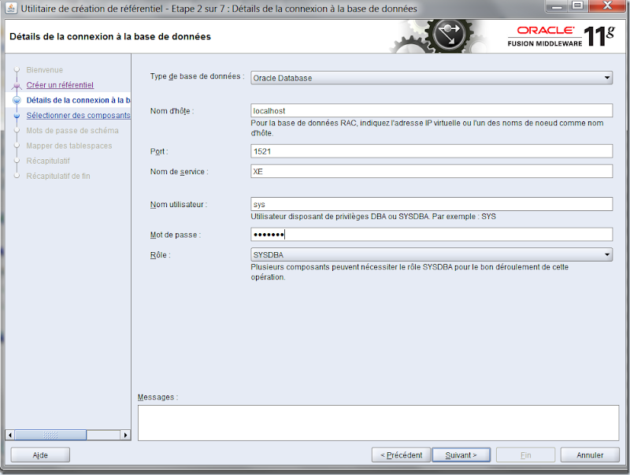Open the Sélectionner des composants step link
The image size is (630, 475).
pyautogui.click(x=78, y=115)
